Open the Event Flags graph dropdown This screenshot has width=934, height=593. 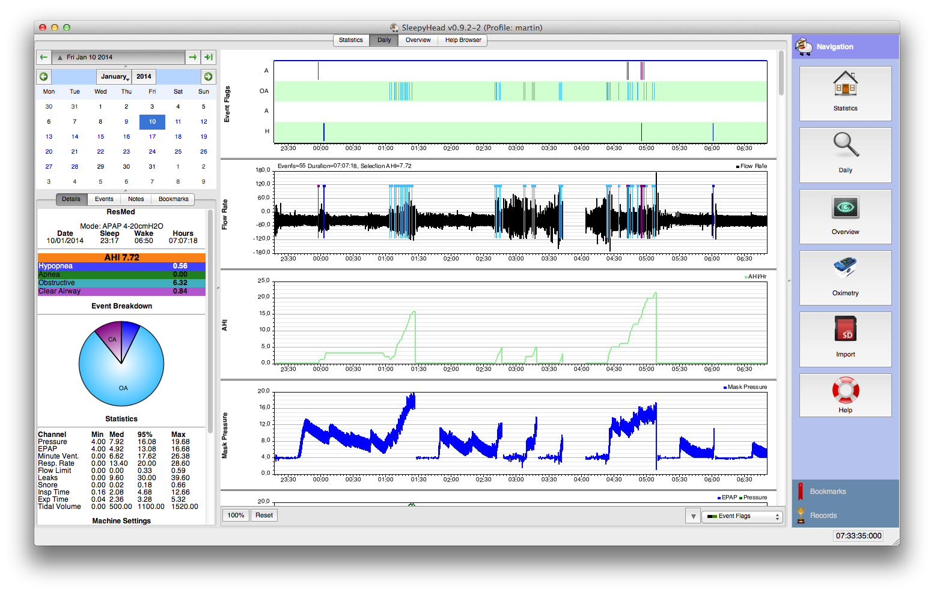click(742, 516)
